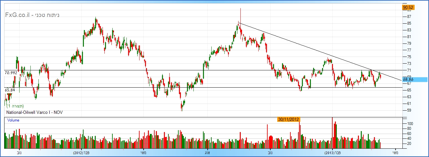Click the 77 value on the price axis
The height and width of the screenshot is (157, 429).
[409, 50]
